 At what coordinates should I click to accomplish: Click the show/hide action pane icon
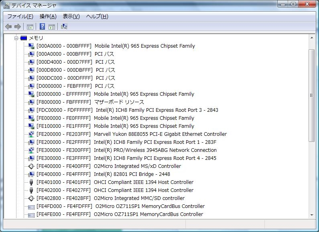(x=52, y=26)
